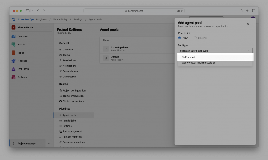The width and height of the screenshot is (268, 160).
Task: Click the Project settings button at bottom
Action: point(28,144)
